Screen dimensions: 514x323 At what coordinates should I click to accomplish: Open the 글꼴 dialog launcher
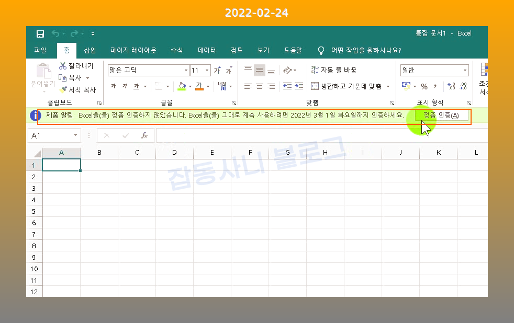coord(234,103)
